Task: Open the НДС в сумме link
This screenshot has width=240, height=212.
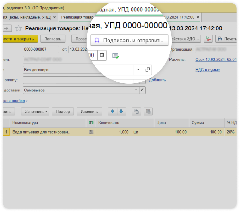Action: point(208,70)
